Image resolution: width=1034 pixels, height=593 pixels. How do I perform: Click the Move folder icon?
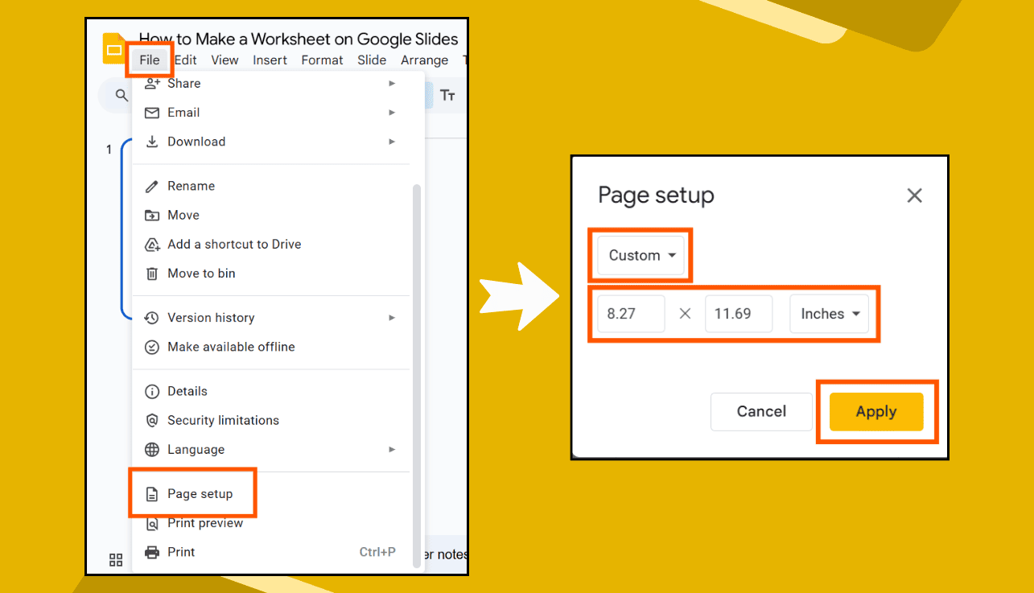point(153,215)
